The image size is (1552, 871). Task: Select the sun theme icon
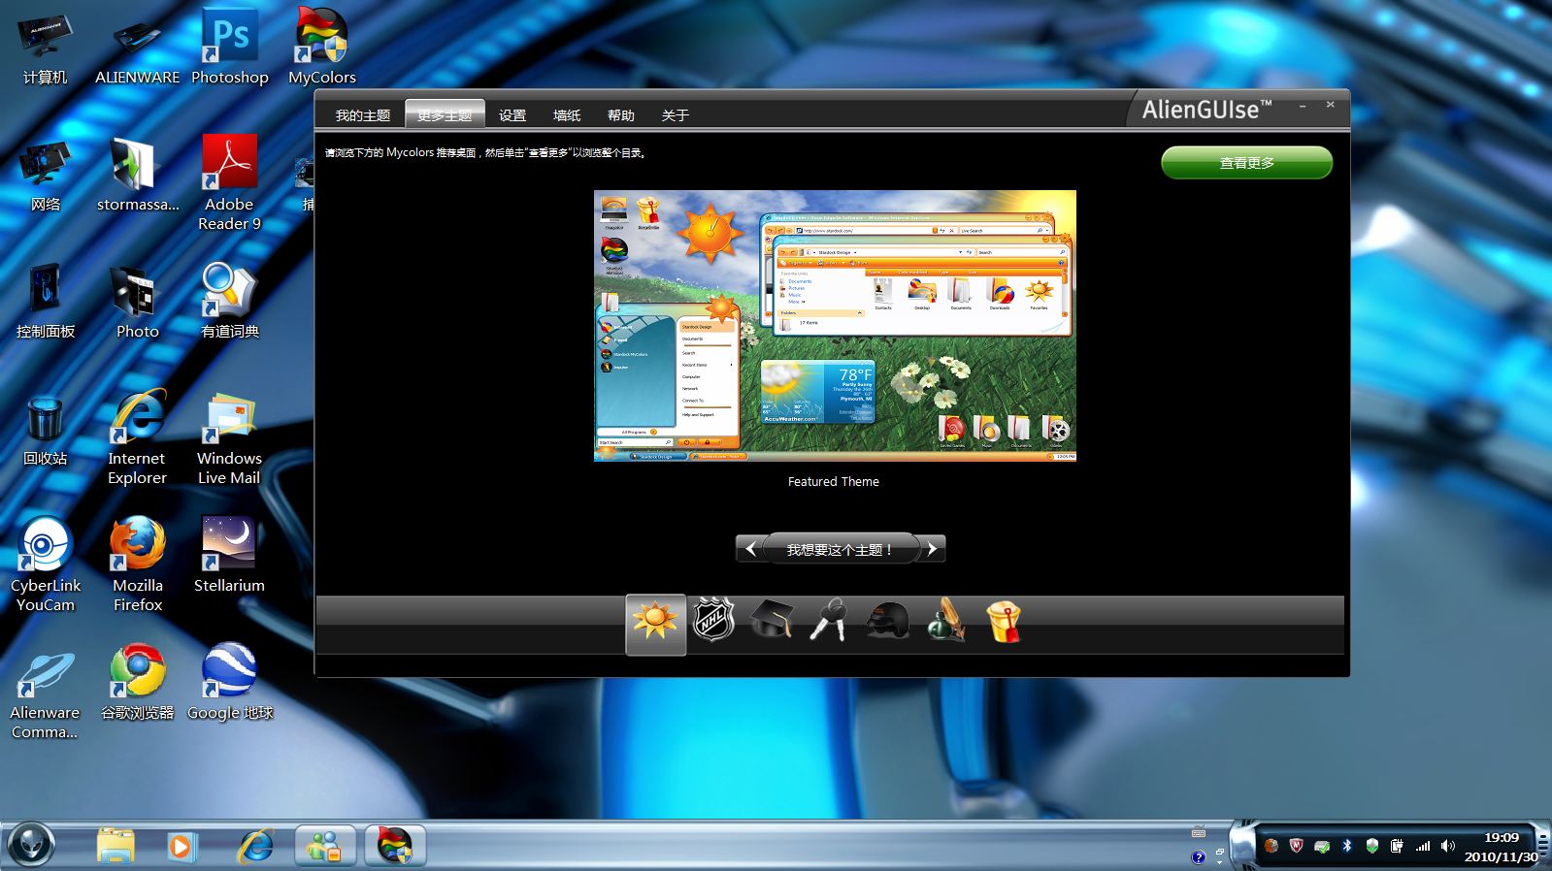(x=655, y=624)
